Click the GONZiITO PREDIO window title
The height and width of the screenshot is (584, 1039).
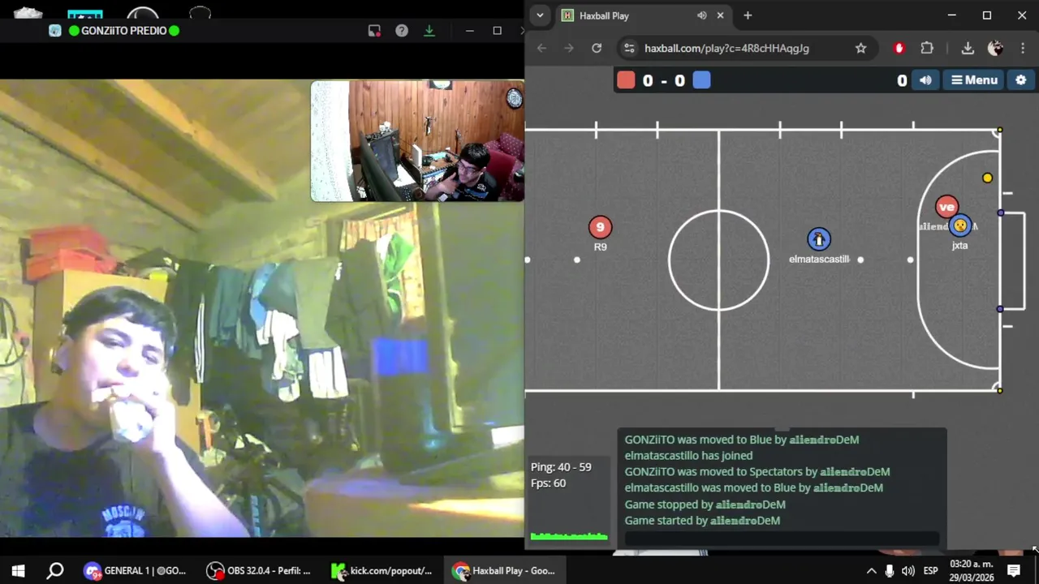pyautogui.click(x=123, y=31)
